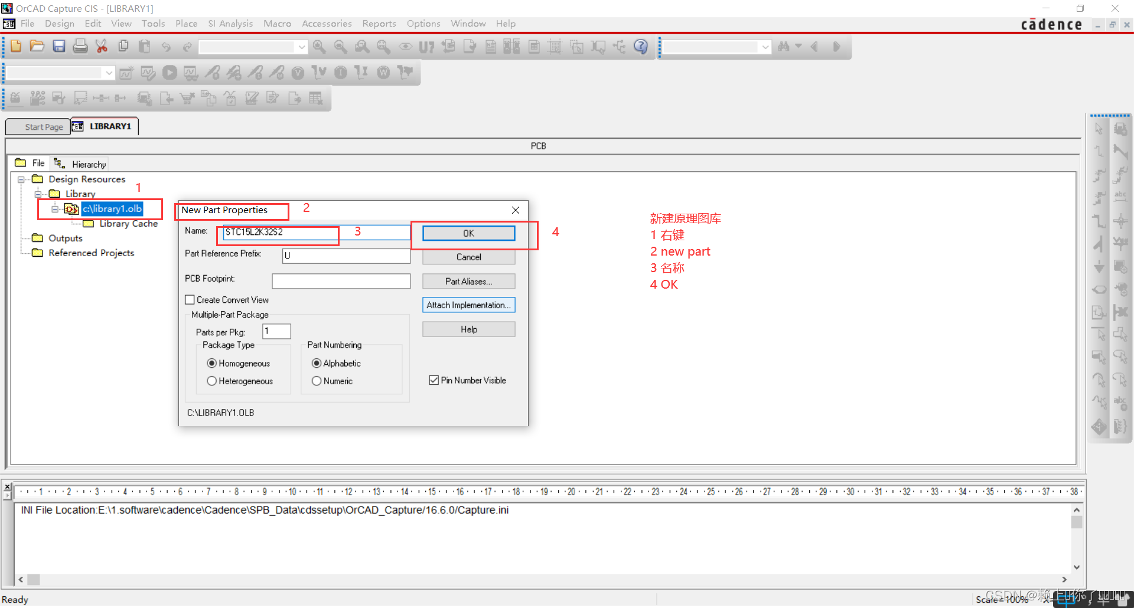
Task: Open the SI Analysis menu
Action: tap(230, 24)
